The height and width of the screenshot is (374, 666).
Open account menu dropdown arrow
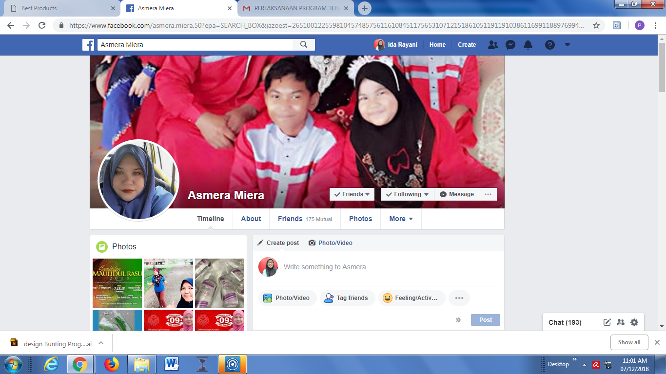(567, 45)
